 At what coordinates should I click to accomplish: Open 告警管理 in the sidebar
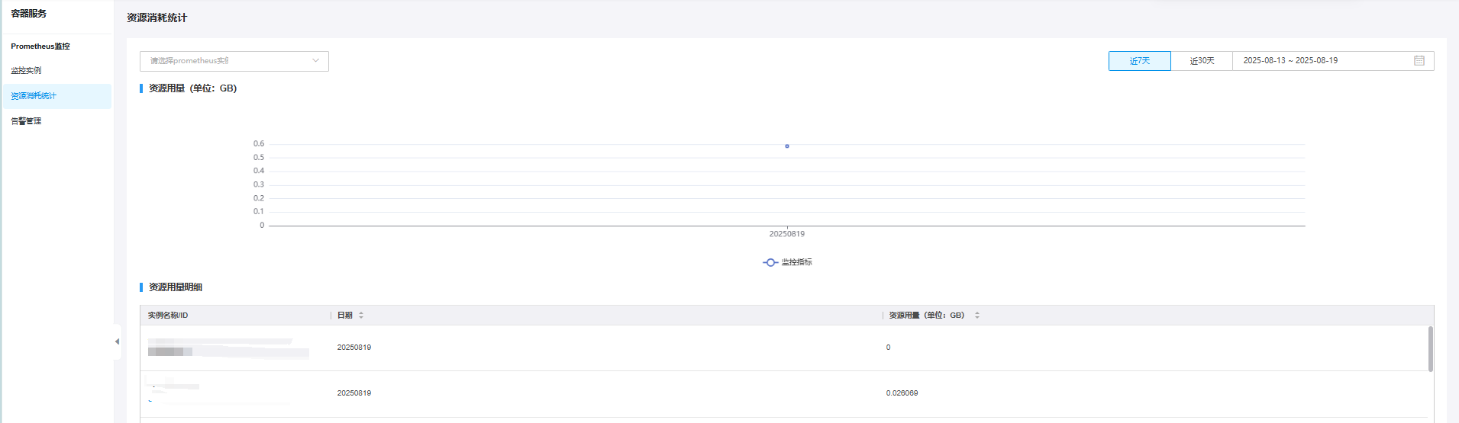27,121
